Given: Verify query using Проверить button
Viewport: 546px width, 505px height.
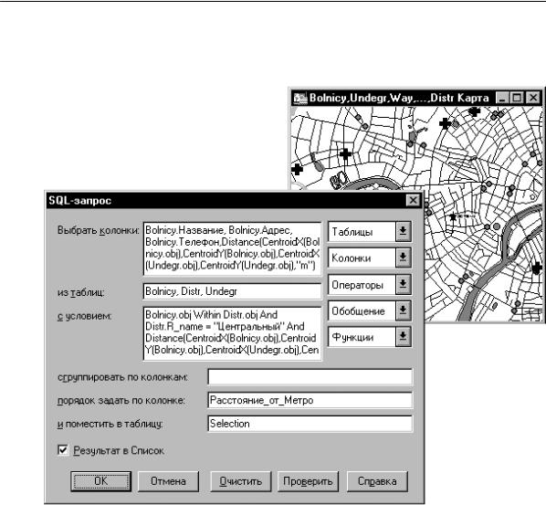Looking at the screenshot, I should [308, 481].
